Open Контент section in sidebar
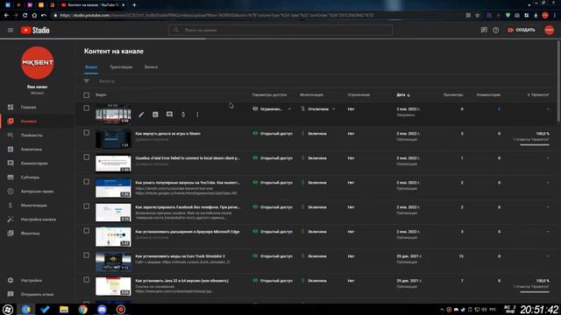 coord(28,121)
